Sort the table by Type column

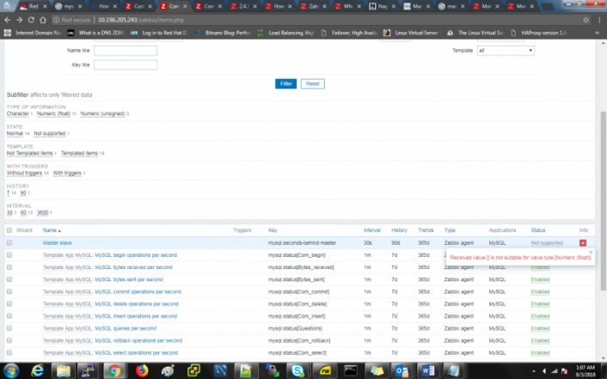450,230
